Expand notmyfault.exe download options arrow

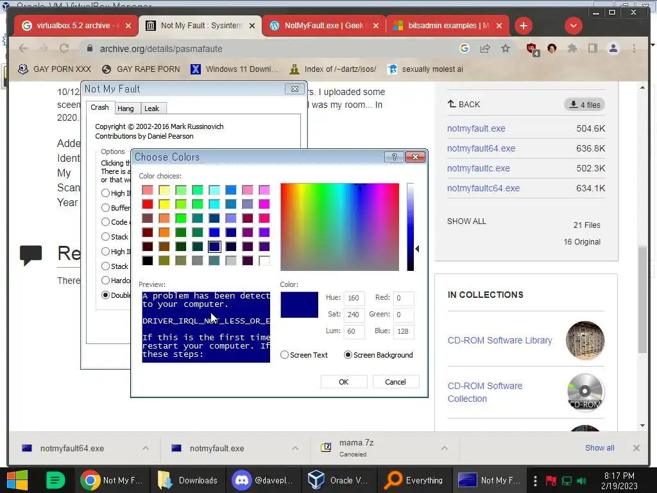(x=295, y=448)
